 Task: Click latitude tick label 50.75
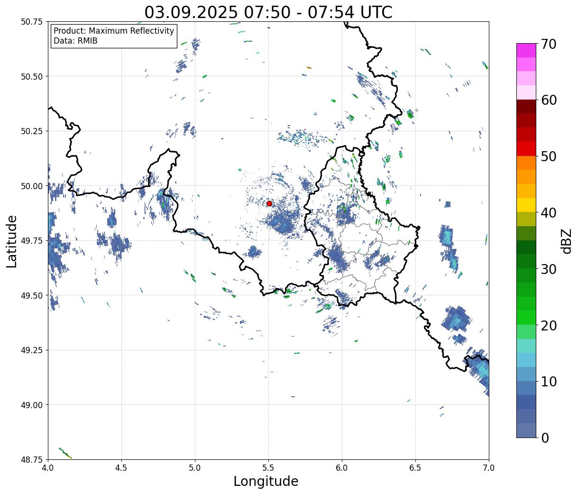[32, 22]
